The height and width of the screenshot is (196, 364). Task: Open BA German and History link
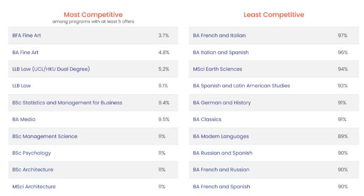pos(222,103)
